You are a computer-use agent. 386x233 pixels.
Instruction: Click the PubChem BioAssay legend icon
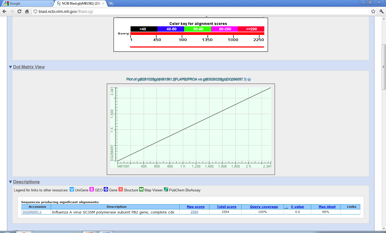pyautogui.click(x=166, y=189)
